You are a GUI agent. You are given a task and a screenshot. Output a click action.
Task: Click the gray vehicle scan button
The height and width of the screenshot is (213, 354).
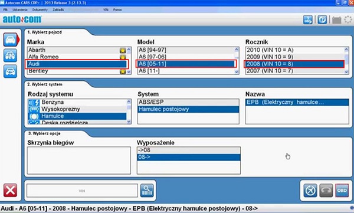326,191
